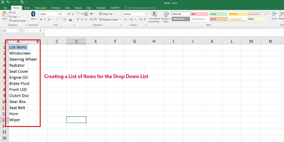This screenshot has height=142, width=284.
Task: Expand the font color dropdown arrow
Action: click(73, 19)
